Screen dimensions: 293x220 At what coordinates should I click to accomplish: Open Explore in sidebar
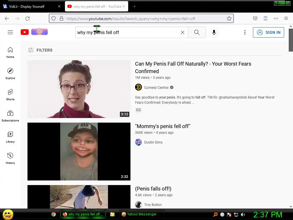point(10,74)
